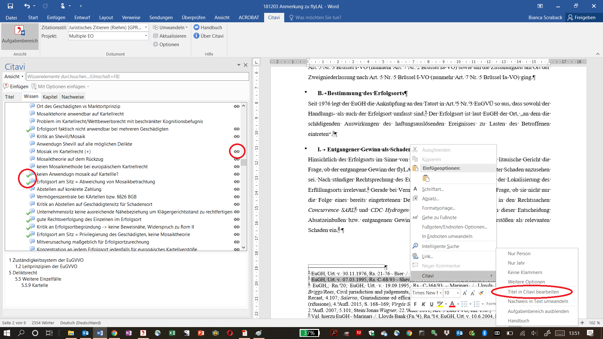The image size is (603, 339).
Task: Toggle bold F in mini toolbar
Action: 415,304
